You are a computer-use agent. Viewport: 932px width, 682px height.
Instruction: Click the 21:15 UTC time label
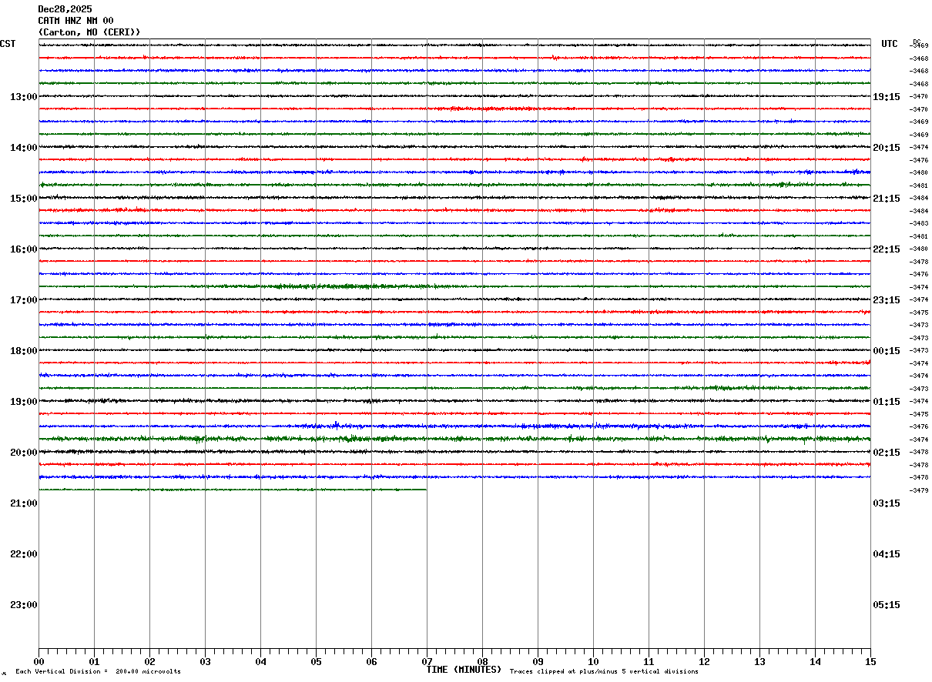tap(887, 199)
